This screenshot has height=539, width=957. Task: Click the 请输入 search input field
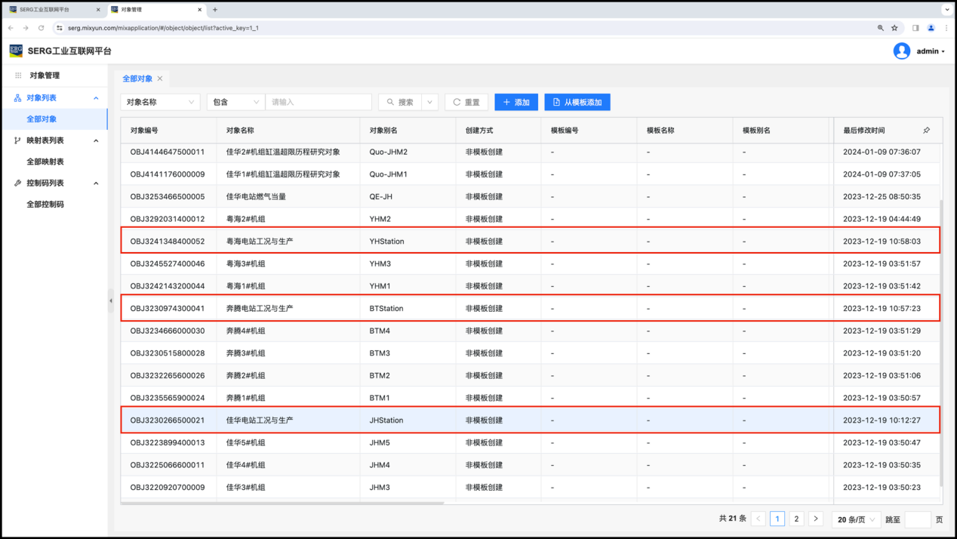pos(318,102)
